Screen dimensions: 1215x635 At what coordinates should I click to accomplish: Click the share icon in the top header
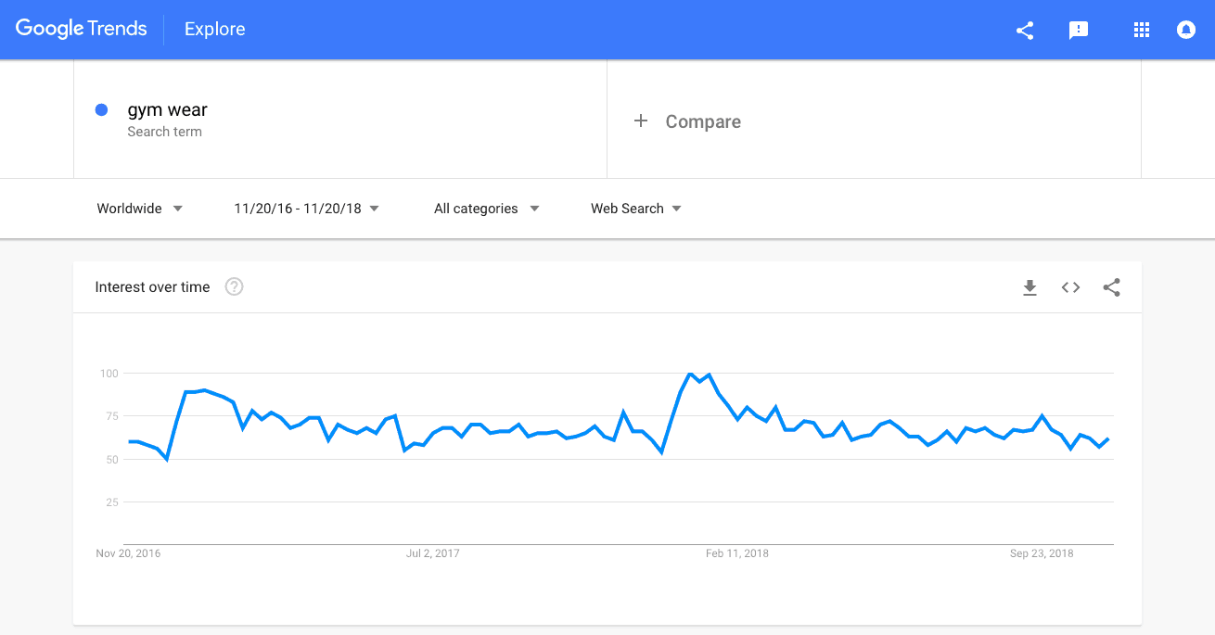(1025, 30)
